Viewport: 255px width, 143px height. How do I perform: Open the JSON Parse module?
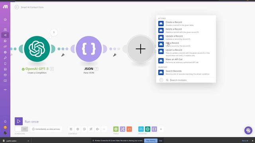coord(89,49)
